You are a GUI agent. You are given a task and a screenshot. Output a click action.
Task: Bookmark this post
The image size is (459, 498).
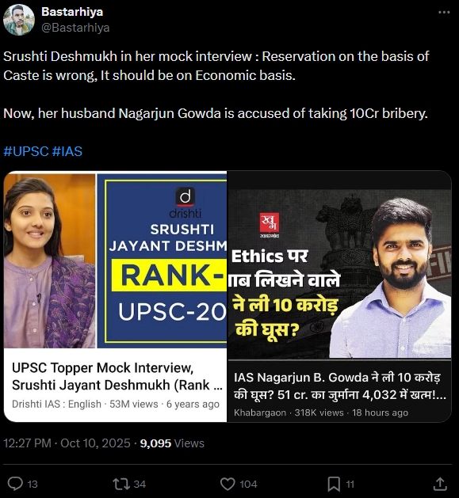click(334, 484)
